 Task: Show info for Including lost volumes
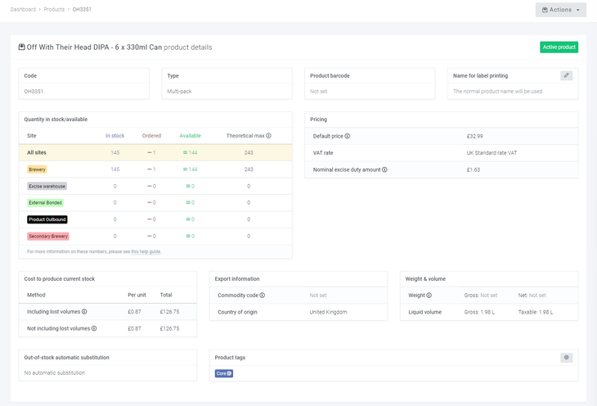[x=84, y=312]
